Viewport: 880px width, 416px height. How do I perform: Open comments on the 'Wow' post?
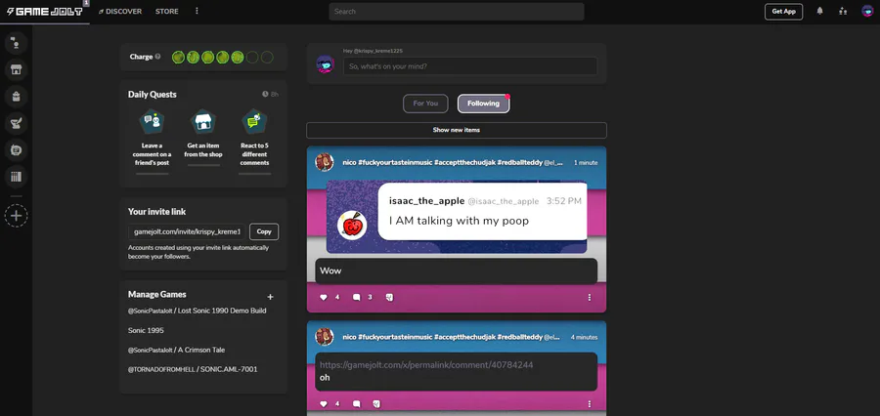356,298
